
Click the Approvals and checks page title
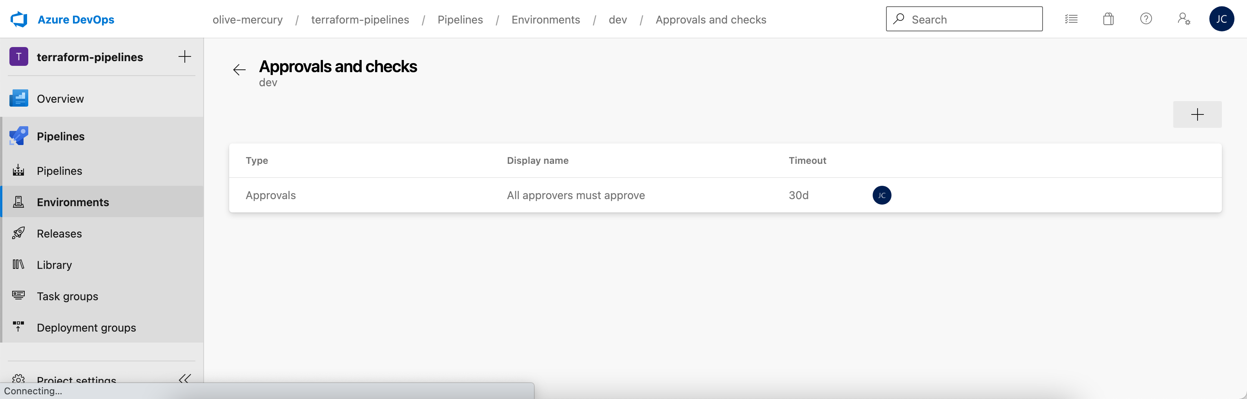tap(338, 66)
